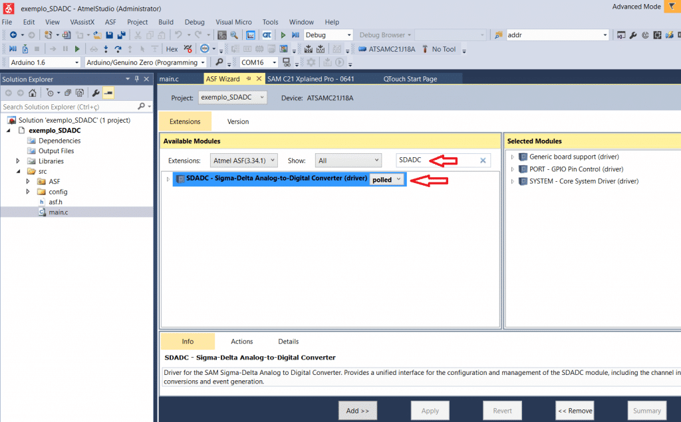Image resolution: width=681 pixels, height=422 pixels.
Task: Toggle Preview Selected Items in Solution Explorer
Action: (x=108, y=93)
